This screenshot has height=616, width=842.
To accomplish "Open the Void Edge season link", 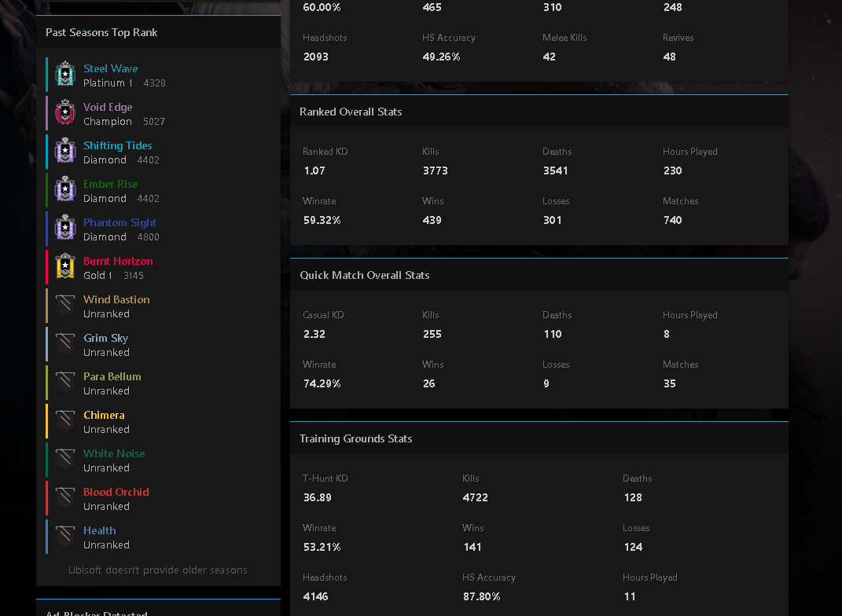I will 108,107.
